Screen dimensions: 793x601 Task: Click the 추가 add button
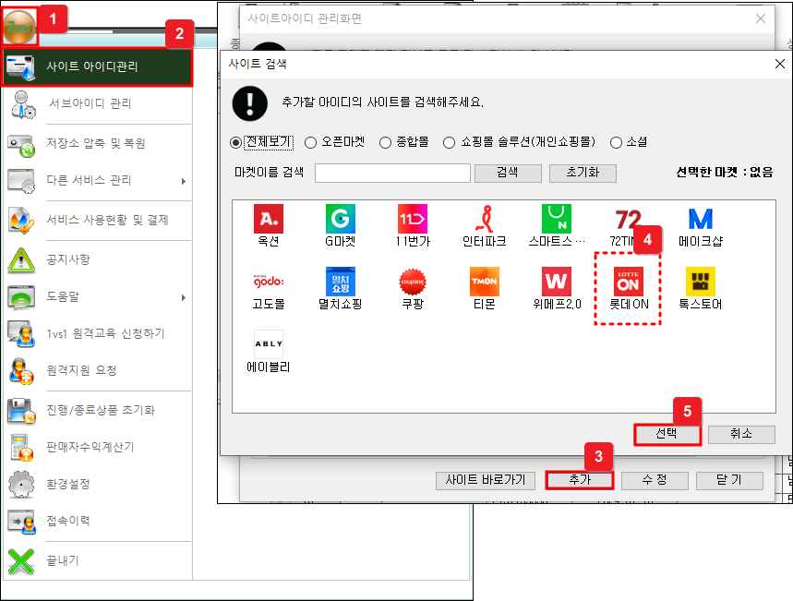[x=580, y=480]
